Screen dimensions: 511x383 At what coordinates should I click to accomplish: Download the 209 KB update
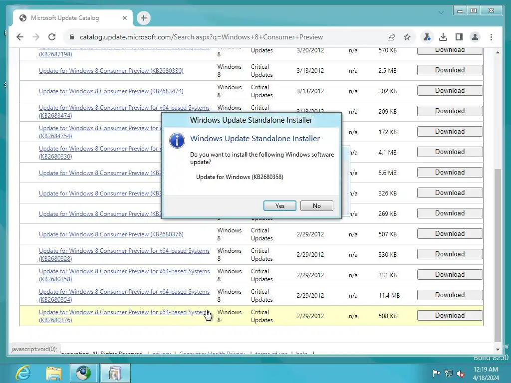click(450, 111)
